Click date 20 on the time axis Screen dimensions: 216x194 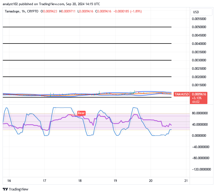tap(151, 181)
